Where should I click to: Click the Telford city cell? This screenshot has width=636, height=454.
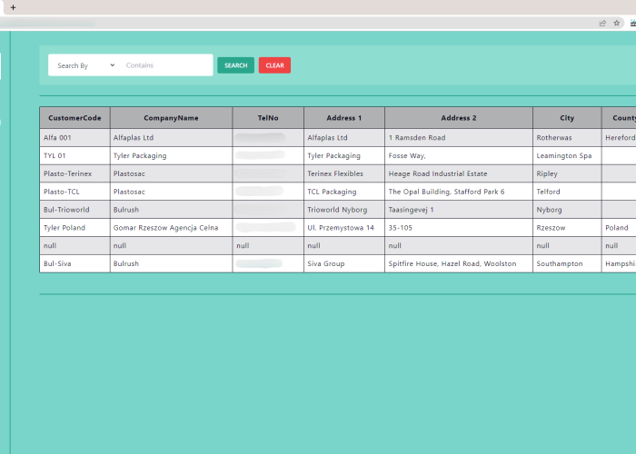[567, 192]
